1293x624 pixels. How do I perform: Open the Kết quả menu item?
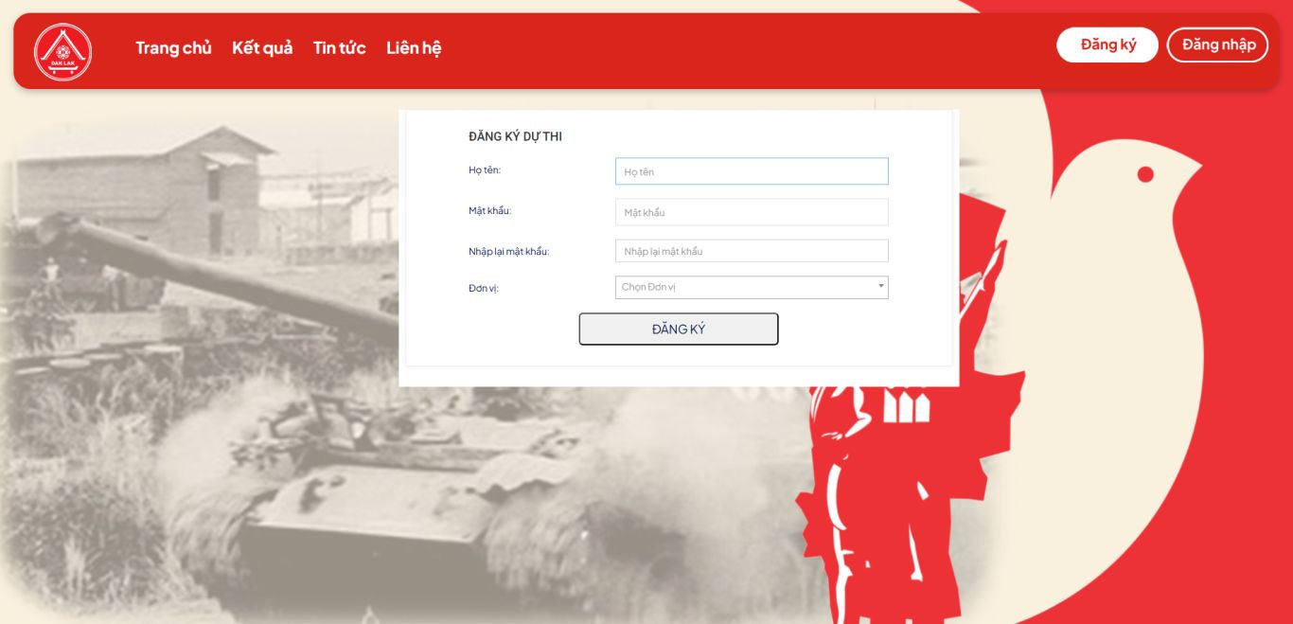click(262, 47)
